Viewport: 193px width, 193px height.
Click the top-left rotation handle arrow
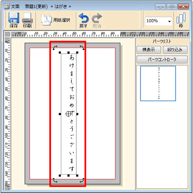[55, 48]
